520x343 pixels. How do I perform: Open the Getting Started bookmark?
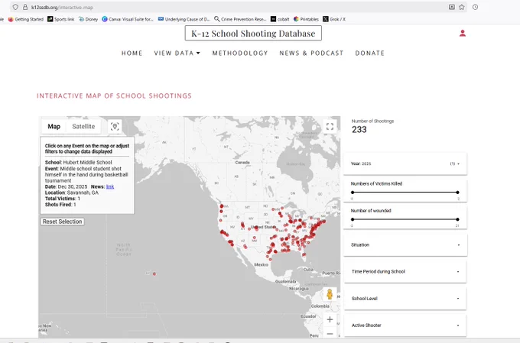click(x=26, y=19)
